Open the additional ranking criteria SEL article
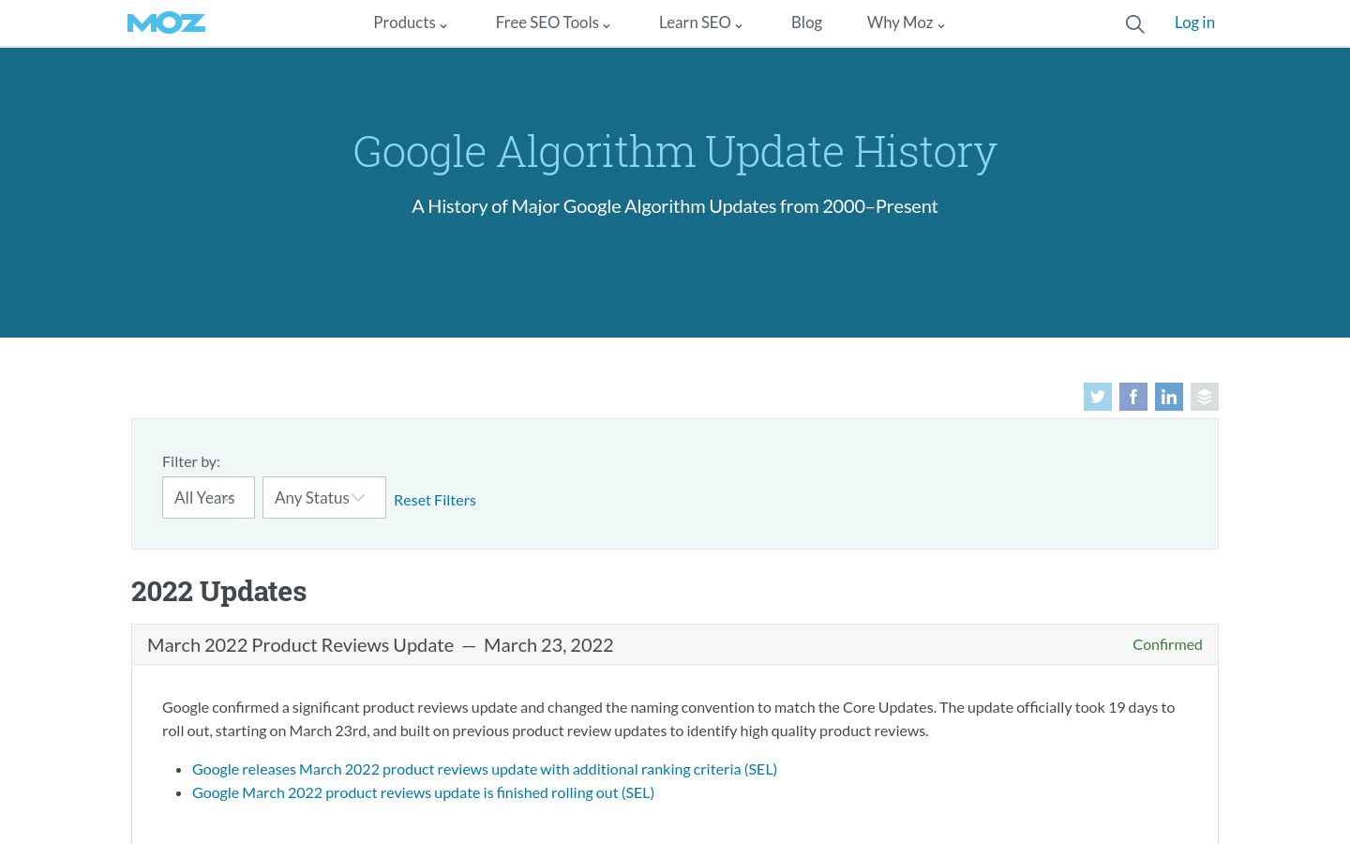 (x=484, y=769)
